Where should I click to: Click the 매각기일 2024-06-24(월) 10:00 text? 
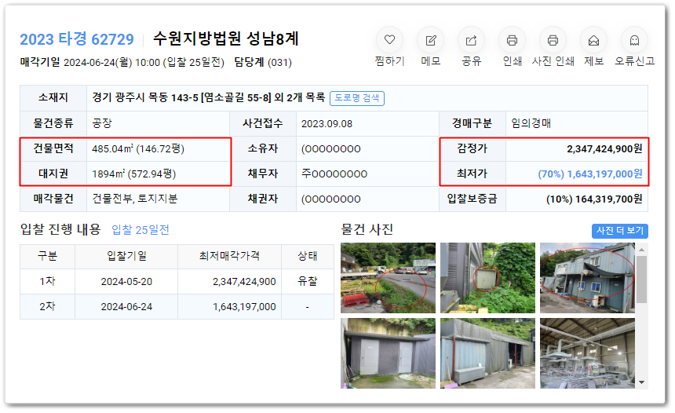click(x=90, y=63)
